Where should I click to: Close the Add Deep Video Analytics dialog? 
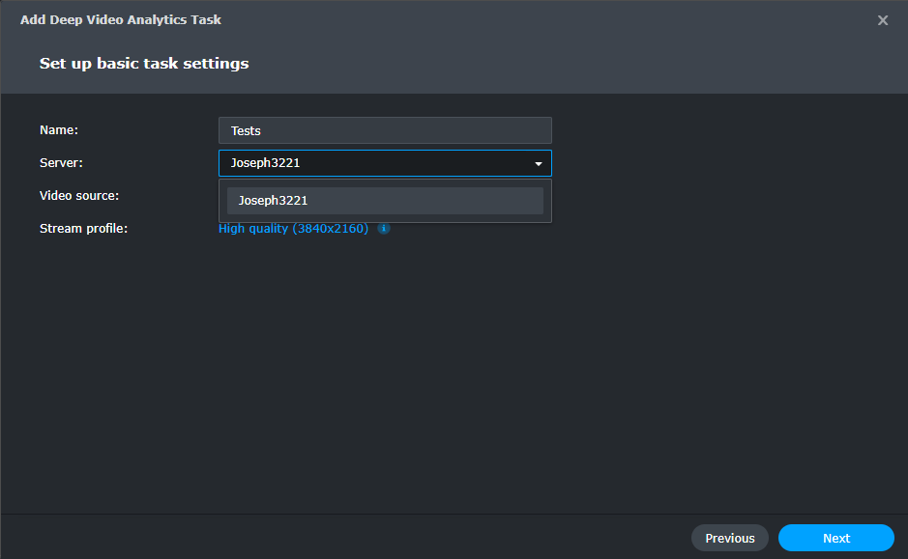[882, 20]
